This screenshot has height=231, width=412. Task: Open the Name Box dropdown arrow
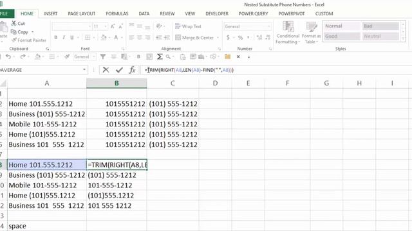tap(84, 70)
